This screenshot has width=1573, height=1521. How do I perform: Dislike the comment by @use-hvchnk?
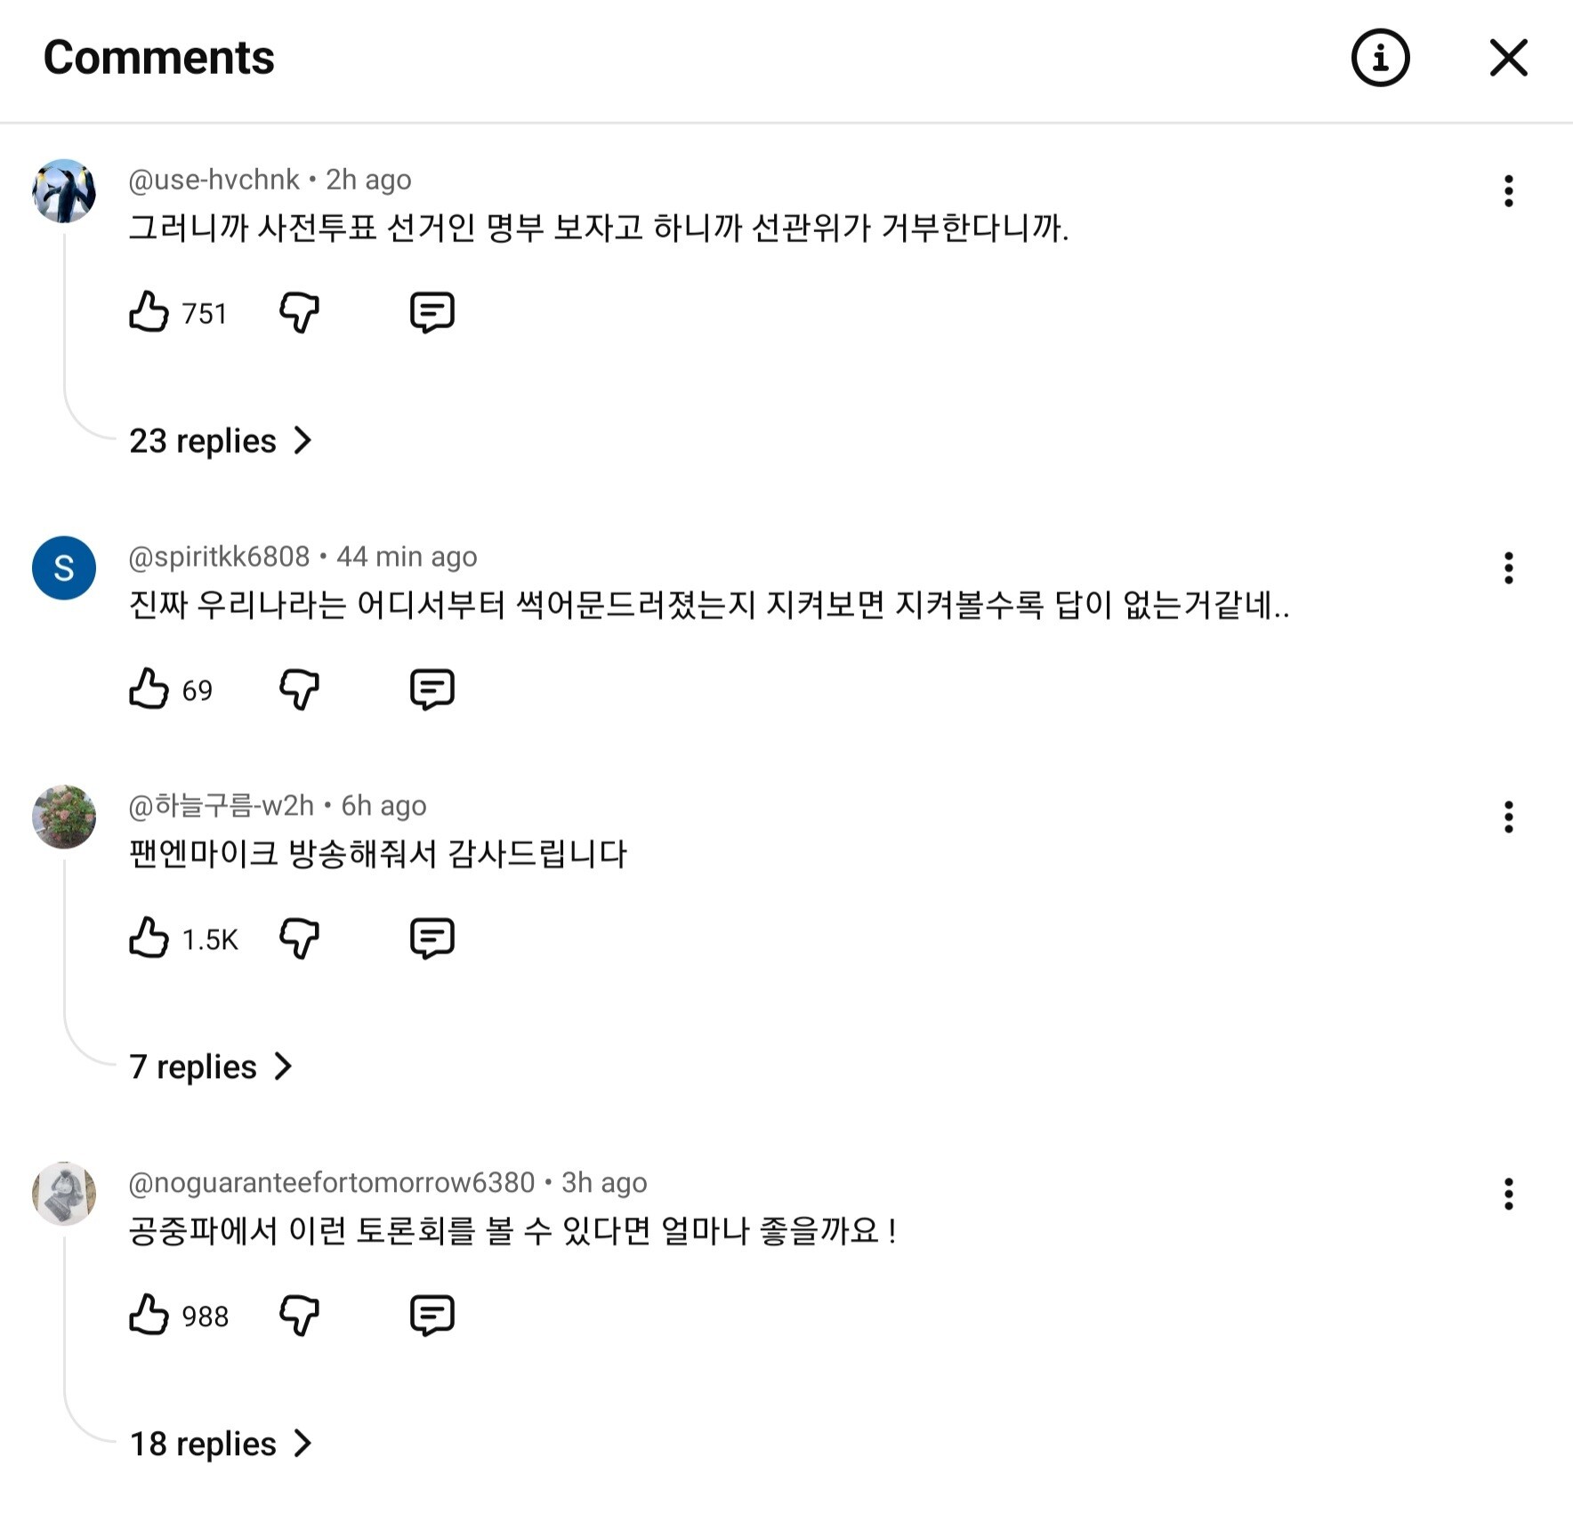(x=299, y=312)
